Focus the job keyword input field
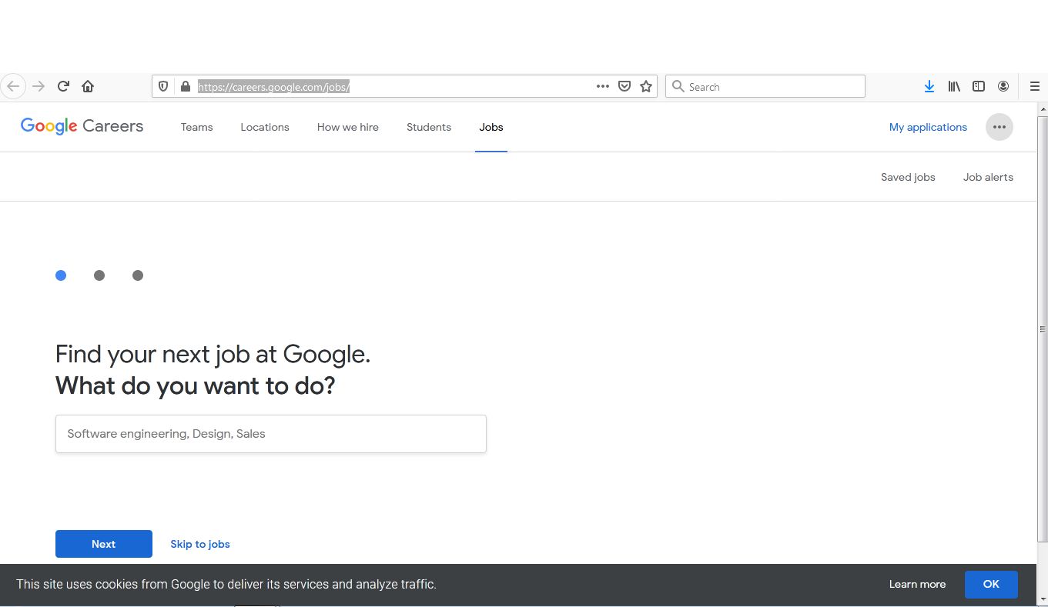 tap(271, 434)
